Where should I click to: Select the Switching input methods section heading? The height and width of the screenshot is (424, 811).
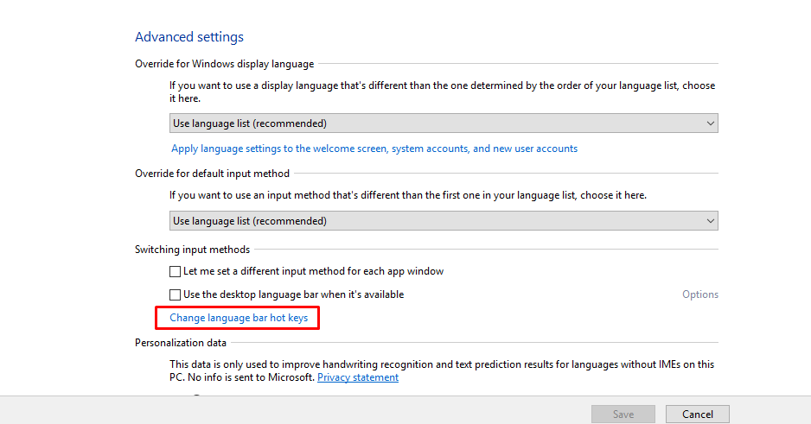click(x=193, y=250)
